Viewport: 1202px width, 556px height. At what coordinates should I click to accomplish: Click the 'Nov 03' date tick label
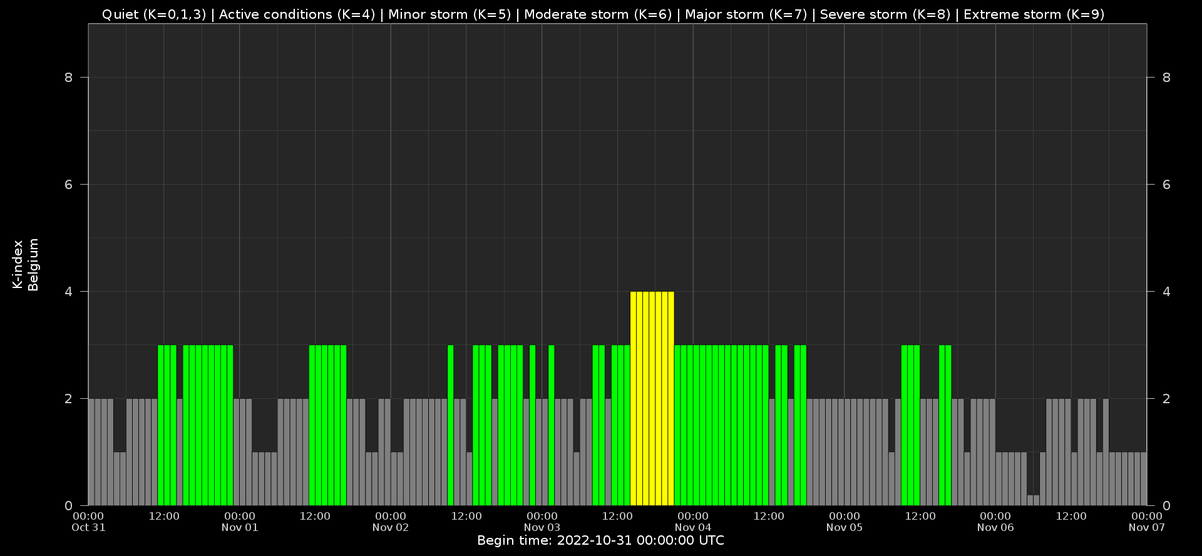point(542,527)
